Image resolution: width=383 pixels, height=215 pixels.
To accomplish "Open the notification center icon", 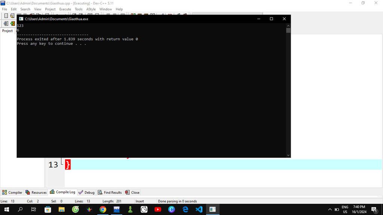I will coord(374,209).
